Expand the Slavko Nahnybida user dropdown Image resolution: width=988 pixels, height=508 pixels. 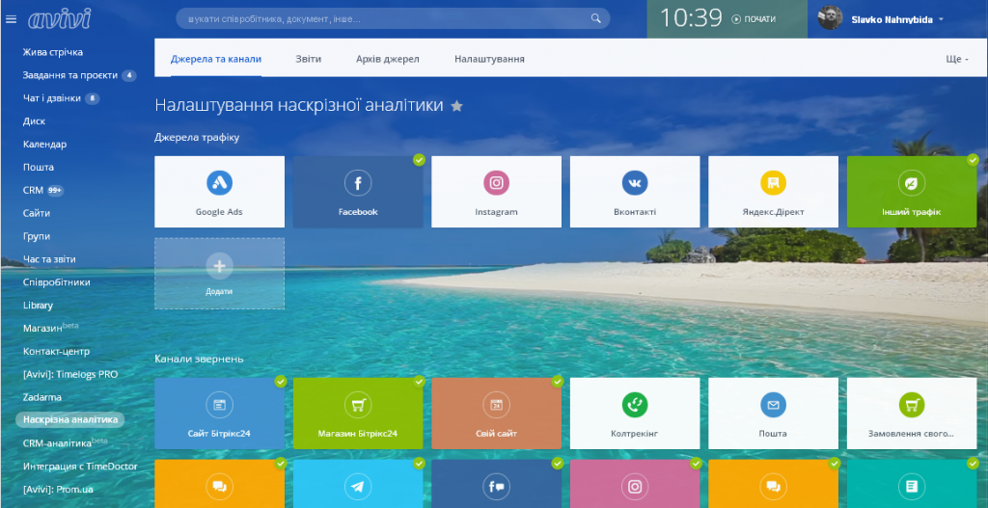(941, 19)
